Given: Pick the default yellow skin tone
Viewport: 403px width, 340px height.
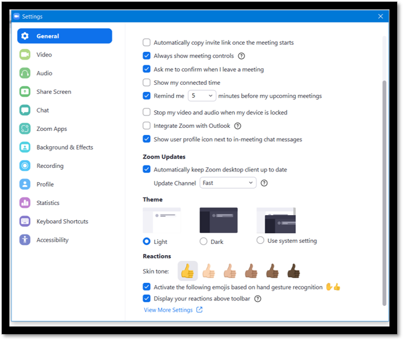Looking at the screenshot, I should 188,271.
